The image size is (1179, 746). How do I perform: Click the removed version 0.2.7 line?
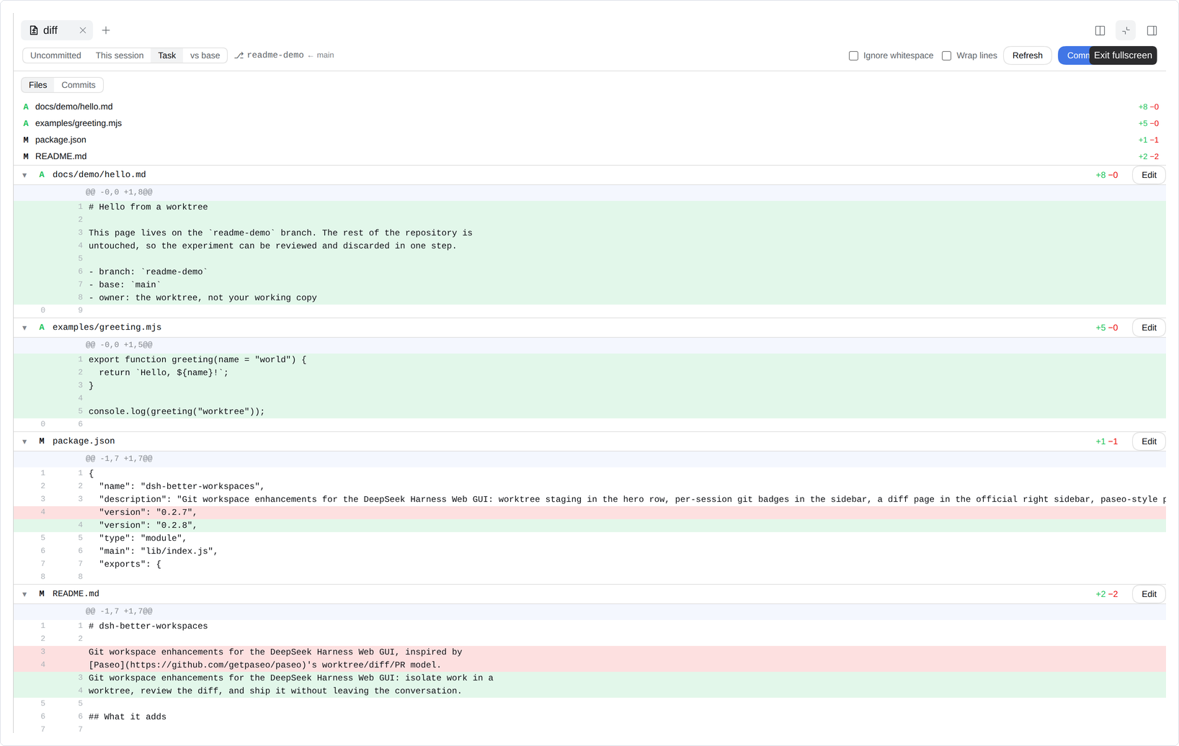[589, 513]
